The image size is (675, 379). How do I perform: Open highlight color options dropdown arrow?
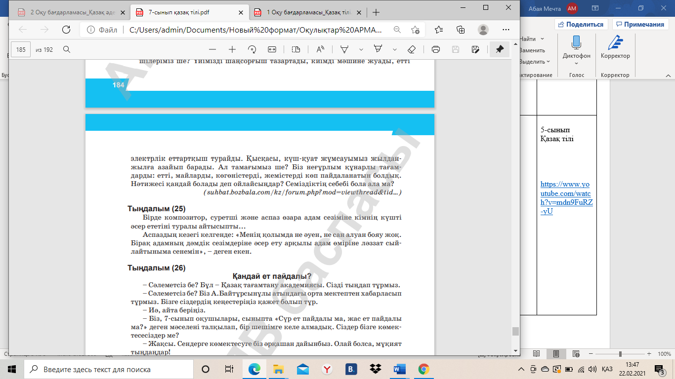coord(394,49)
